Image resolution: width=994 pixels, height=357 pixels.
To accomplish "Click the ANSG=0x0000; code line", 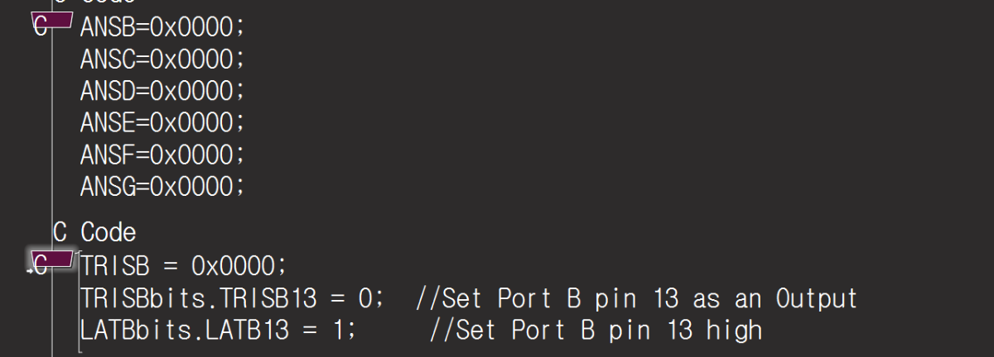I will click(163, 186).
